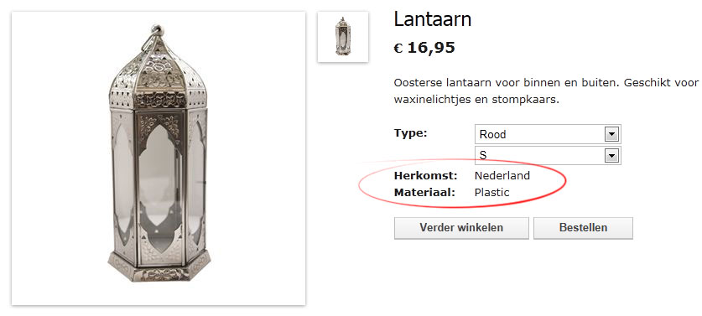This screenshot has height=316, width=702.
Task: Click the arrow button of the Rood dropdown
Action: tap(611, 134)
